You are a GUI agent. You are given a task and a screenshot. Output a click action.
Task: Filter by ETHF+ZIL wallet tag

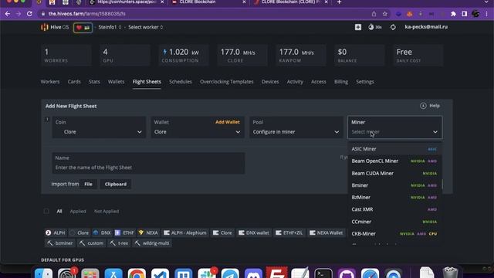(x=289, y=233)
